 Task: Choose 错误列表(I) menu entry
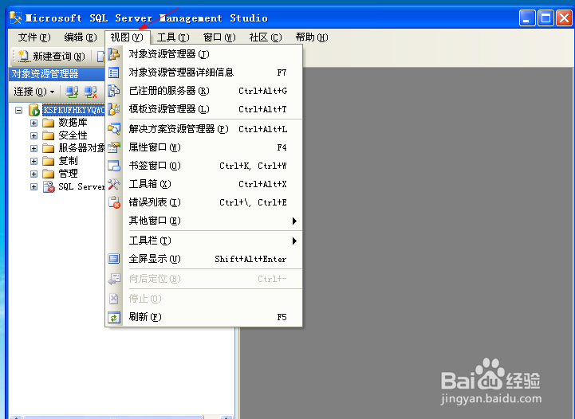pos(204,202)
